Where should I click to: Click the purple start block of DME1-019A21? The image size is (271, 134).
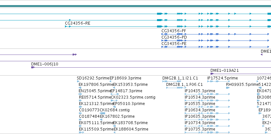212,74
